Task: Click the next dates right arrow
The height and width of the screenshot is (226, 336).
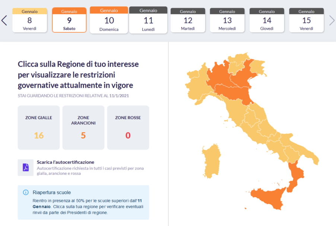Action: 332,20
